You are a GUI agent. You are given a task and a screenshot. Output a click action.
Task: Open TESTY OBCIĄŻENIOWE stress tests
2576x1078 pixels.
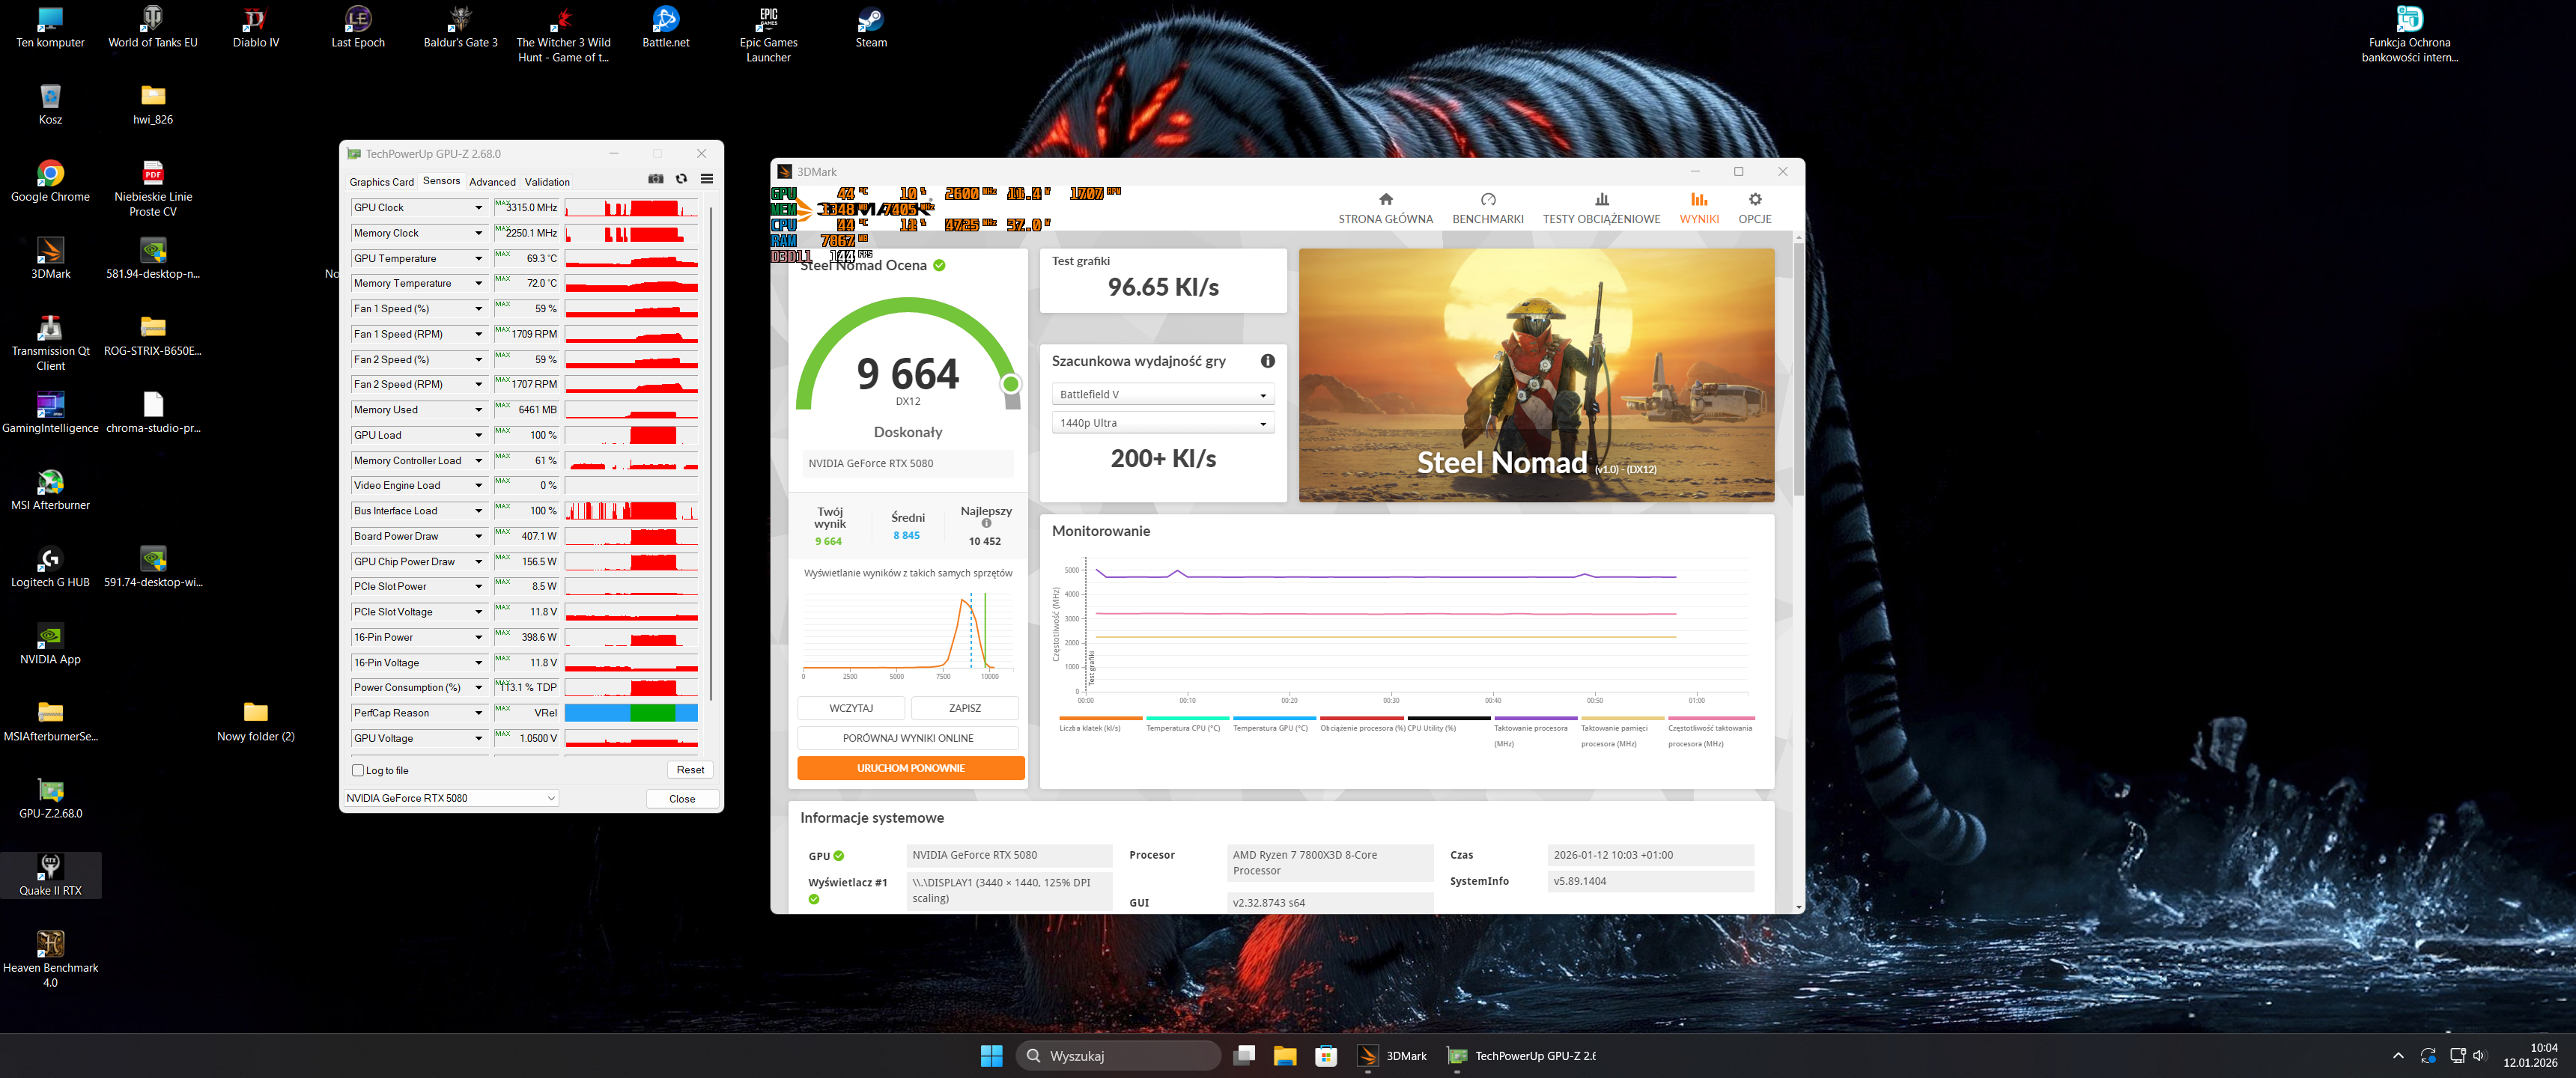tap(1600, 208)
